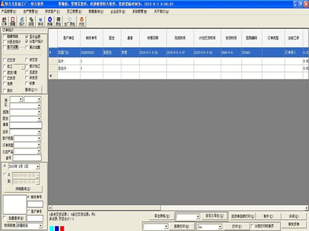Open the 提醒 reminder toolbar icon
This screenshot has width=309, height=231.
pos(13,22)
